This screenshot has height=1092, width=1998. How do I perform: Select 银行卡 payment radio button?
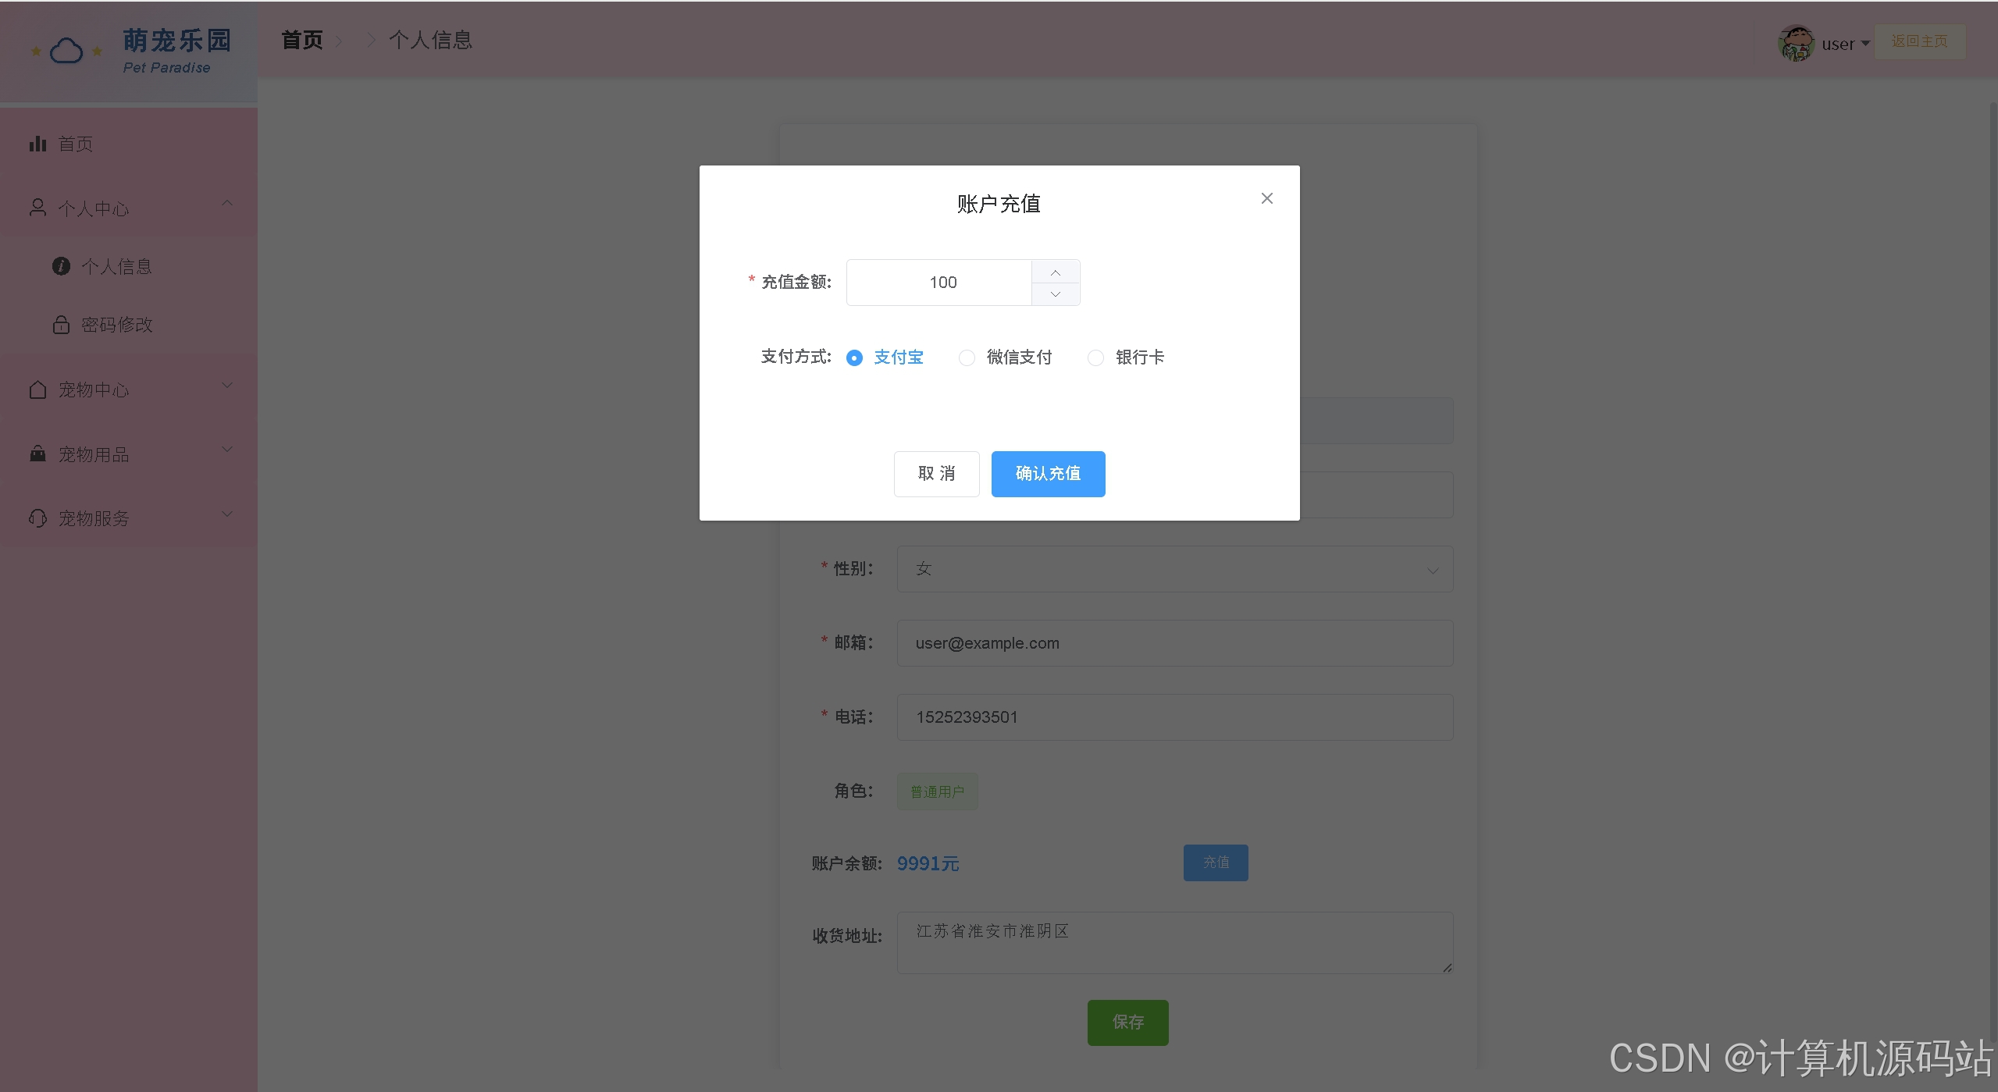coord(1095,357)
